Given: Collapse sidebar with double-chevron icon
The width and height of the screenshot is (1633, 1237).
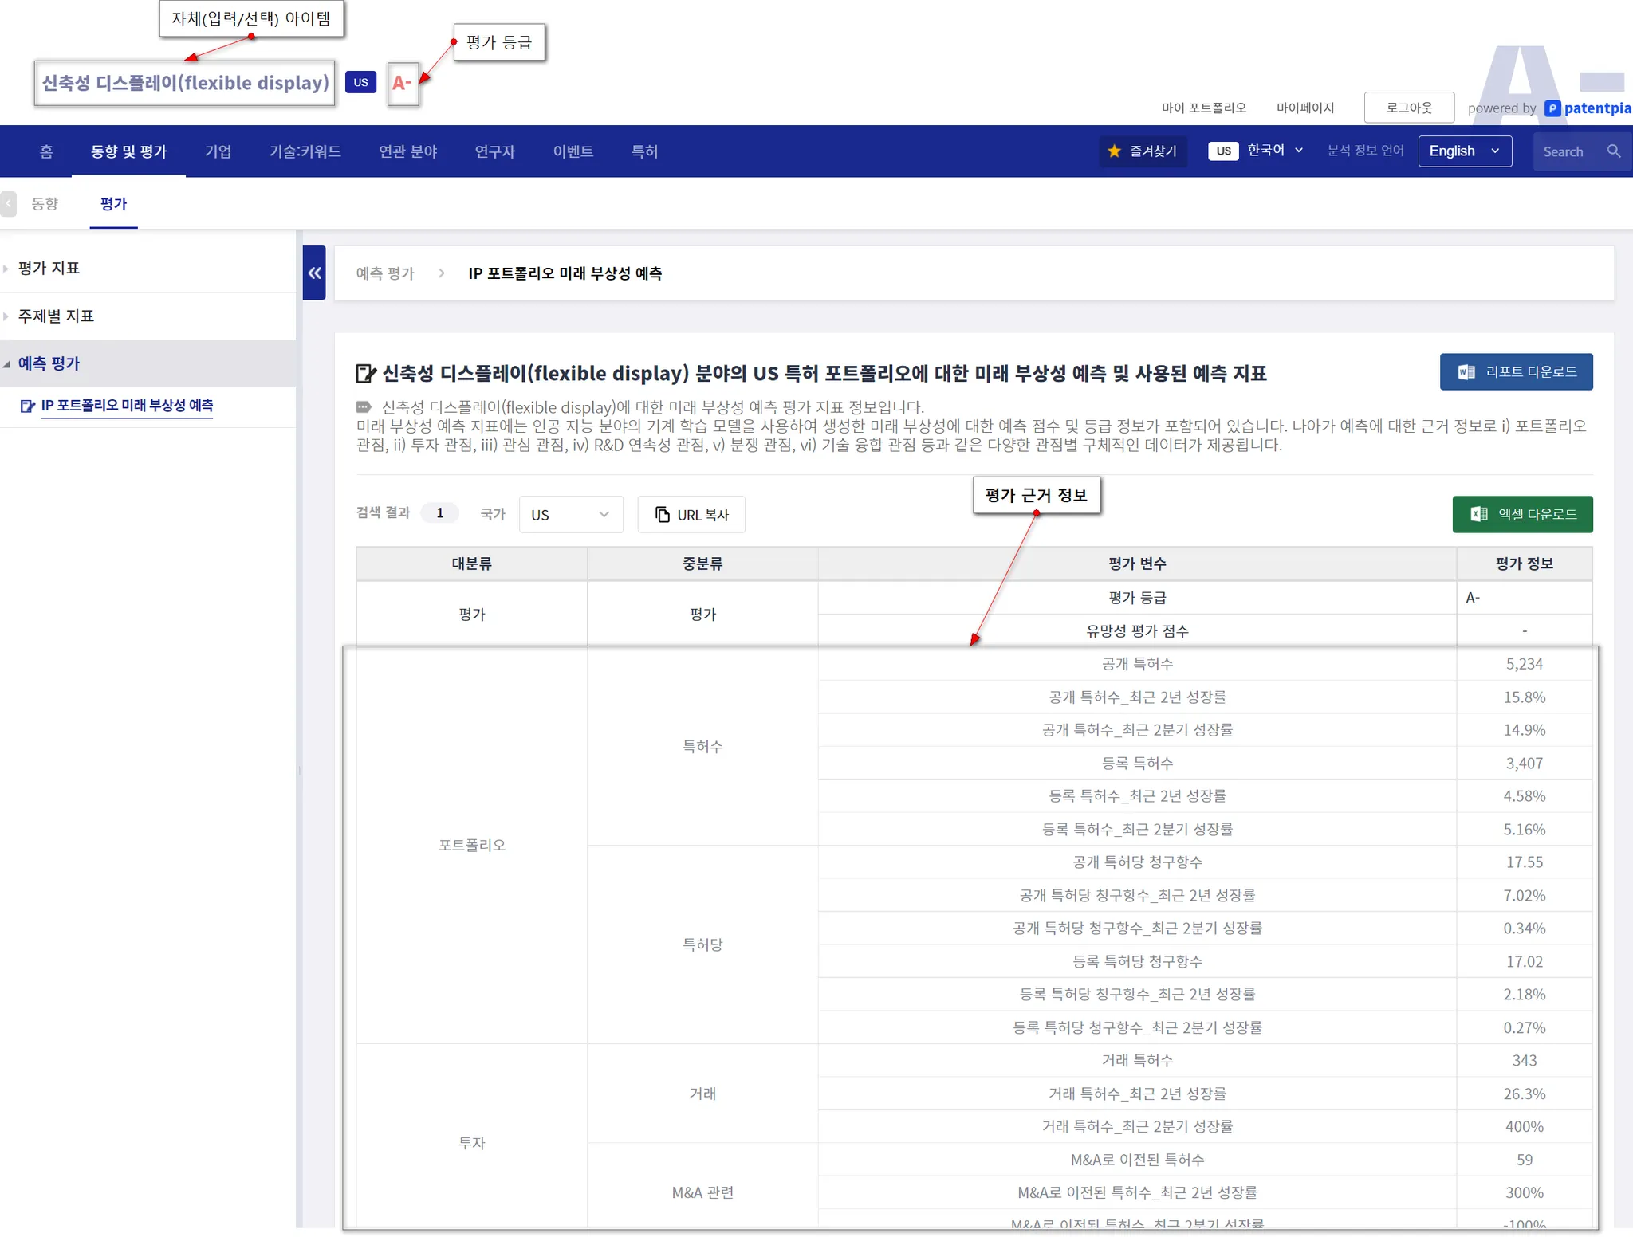Looking at the screenshot, I should click(x=314, y=273).
